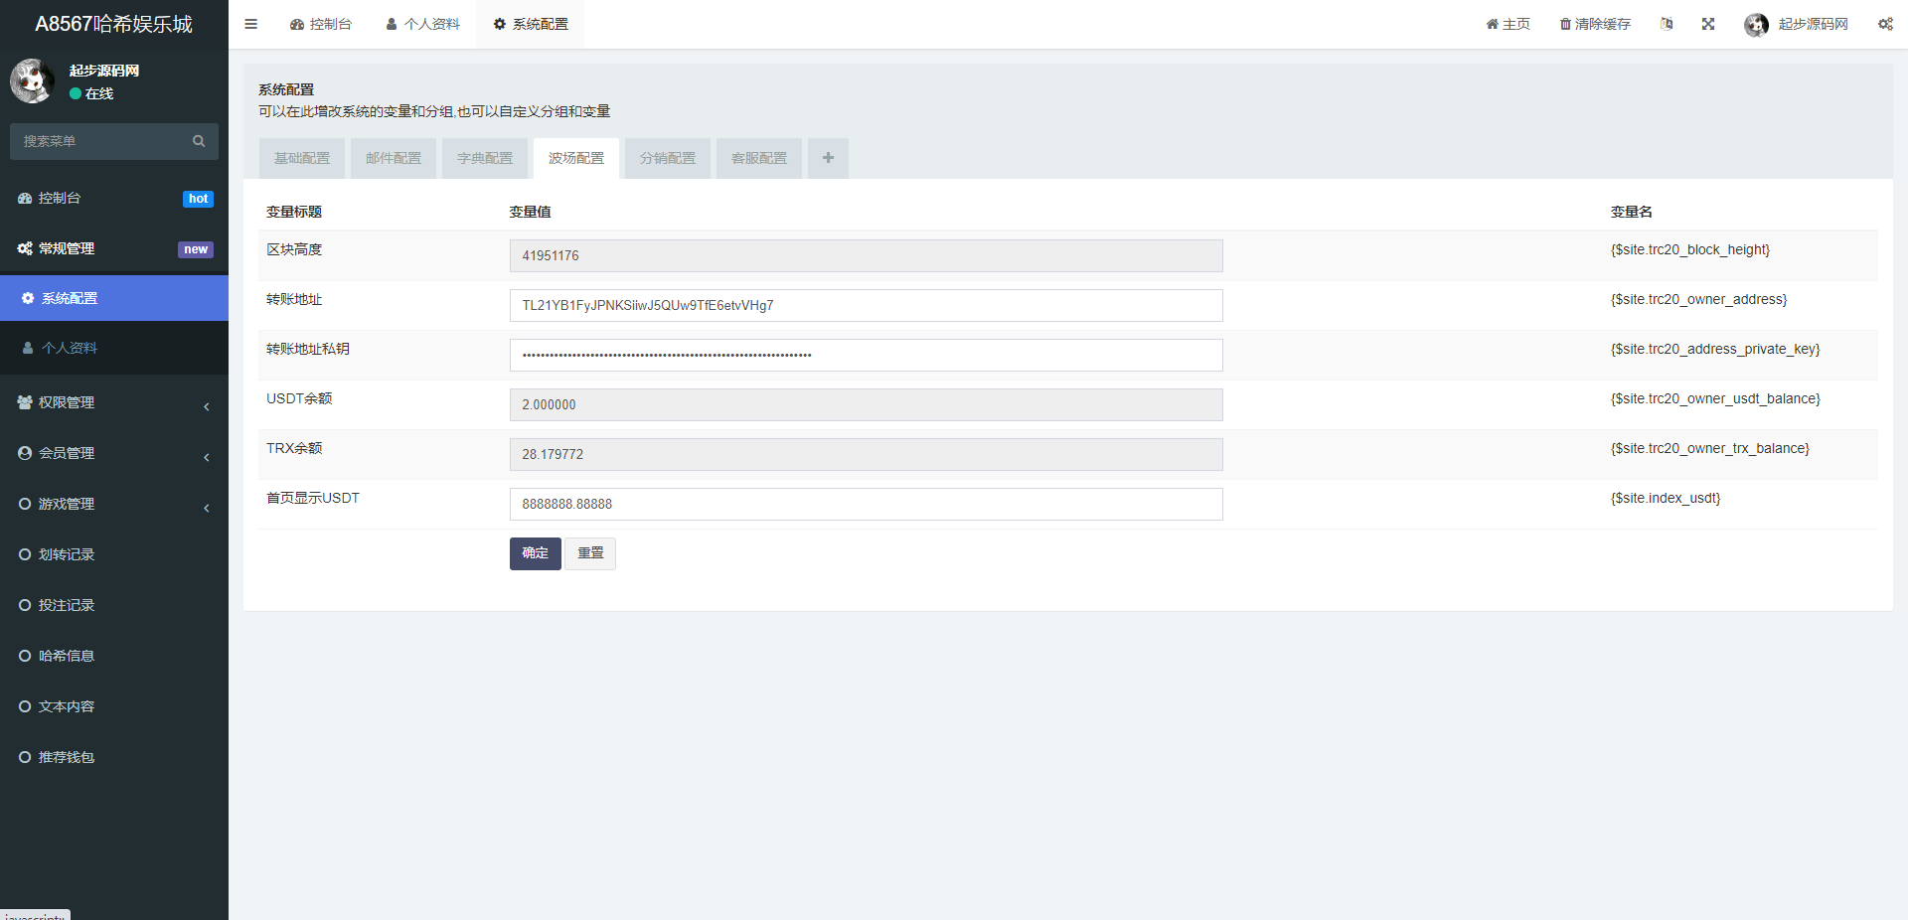The width and height of the screenshot is (1908, 920).
Task: Expand the 游戏管理 sidebar menu
Action: [x=114, y=504]
